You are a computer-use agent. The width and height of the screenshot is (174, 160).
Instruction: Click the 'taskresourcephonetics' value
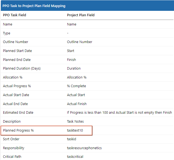tap(84, 148)
